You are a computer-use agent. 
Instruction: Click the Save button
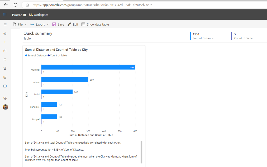58,24
